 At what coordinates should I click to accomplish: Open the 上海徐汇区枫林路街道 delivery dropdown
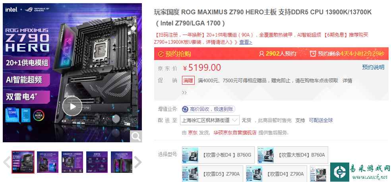click(210, 120)
